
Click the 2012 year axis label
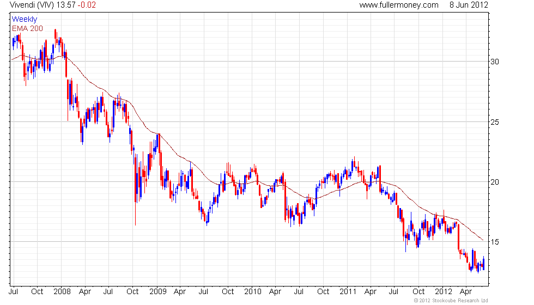click(444, 292)
